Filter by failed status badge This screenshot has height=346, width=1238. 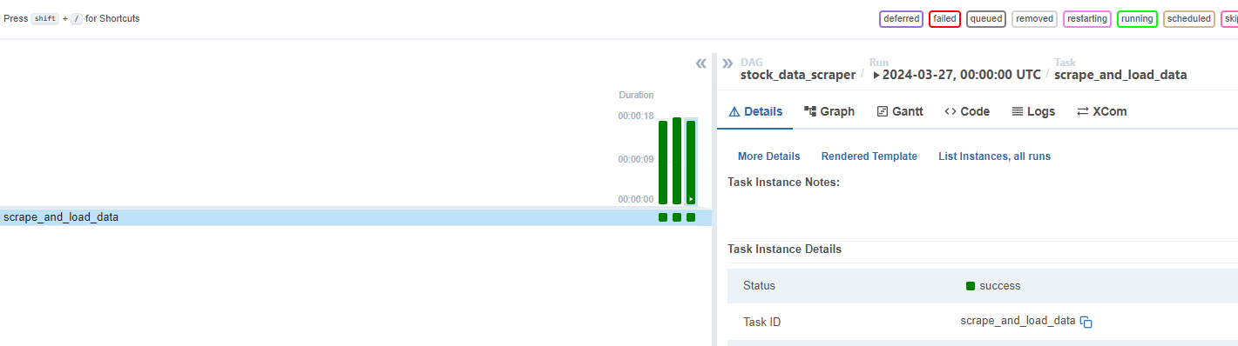coord(944,18)
